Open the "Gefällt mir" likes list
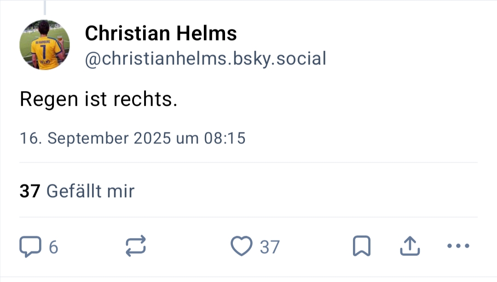This screenshot has height=282, width=497. [x=90, y=191]
